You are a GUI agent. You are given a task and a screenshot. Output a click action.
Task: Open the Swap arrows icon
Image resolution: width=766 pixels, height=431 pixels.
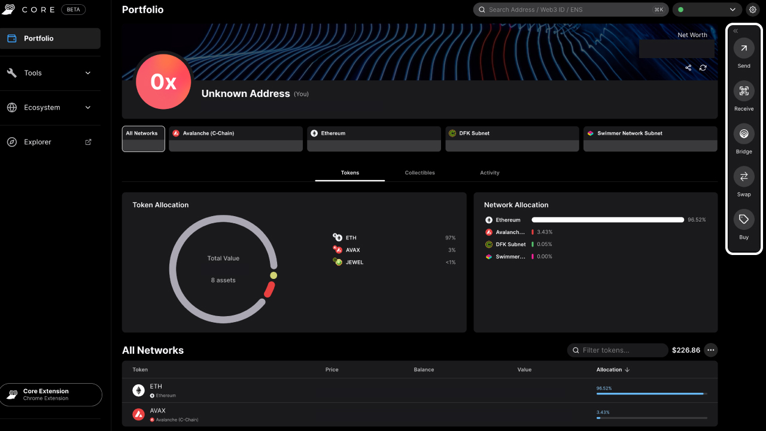pos(744,177)
